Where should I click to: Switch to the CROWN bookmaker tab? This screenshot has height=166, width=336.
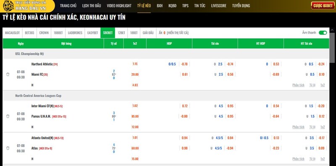[x=44, y=33]
